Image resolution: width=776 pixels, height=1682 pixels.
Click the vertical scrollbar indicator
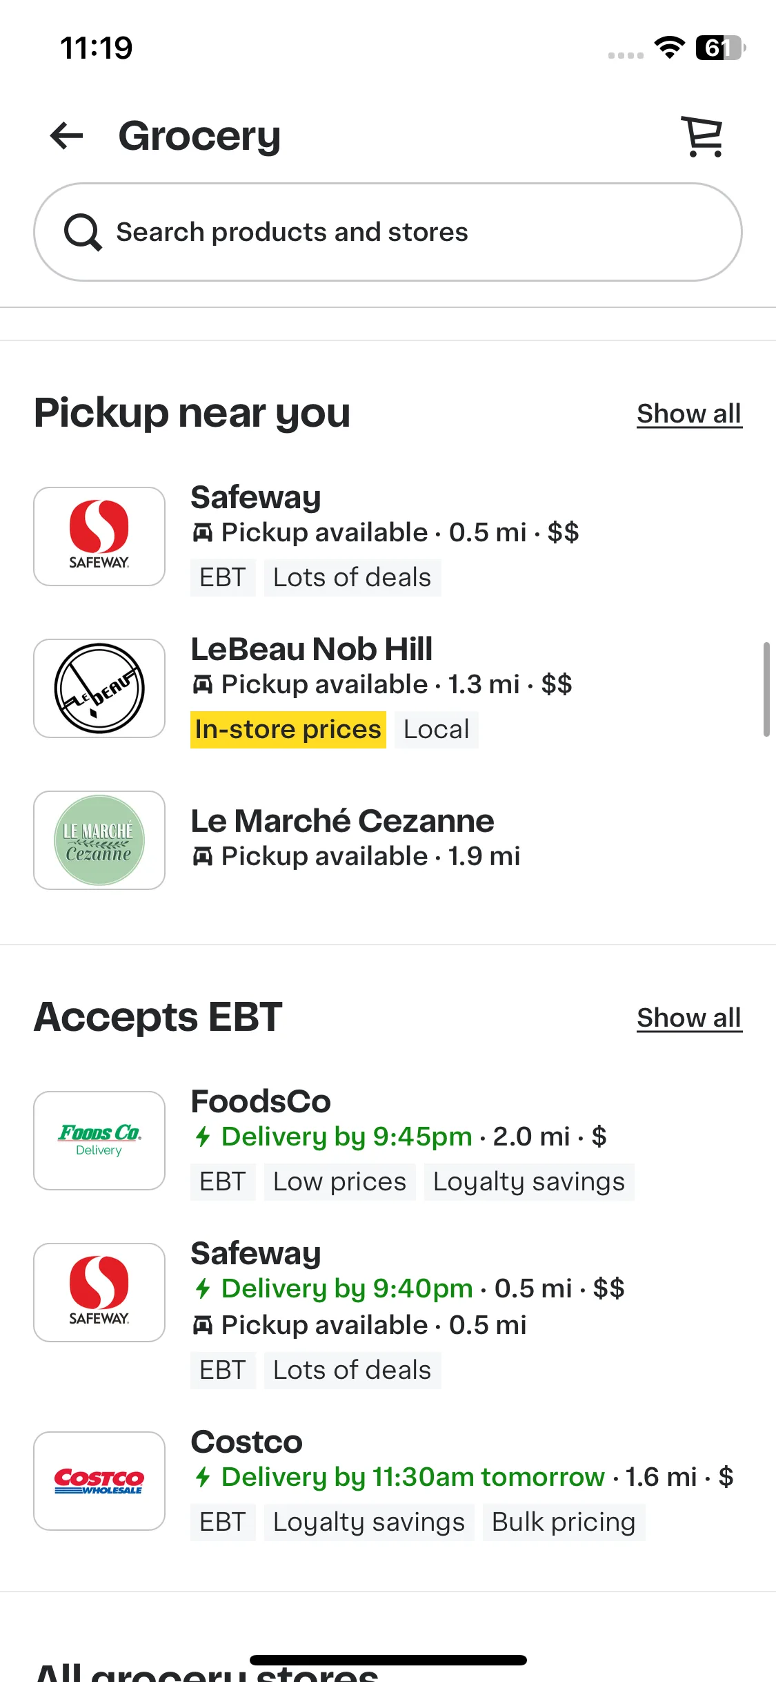[x=766, y=690]
